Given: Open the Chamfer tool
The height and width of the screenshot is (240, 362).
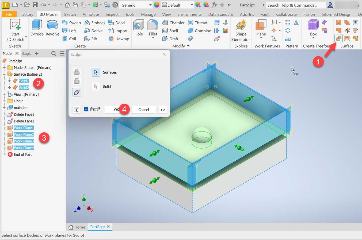Looking at the screenshot, I should point(173,23).
